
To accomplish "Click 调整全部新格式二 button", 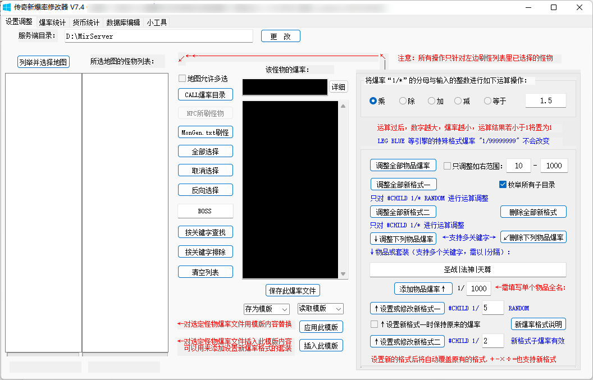I will [x=403, y=212].
